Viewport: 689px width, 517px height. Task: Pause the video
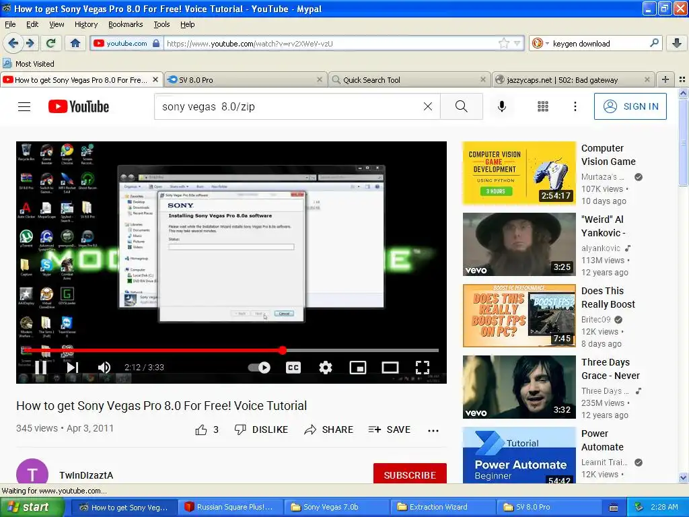click(x=41, y=368)
